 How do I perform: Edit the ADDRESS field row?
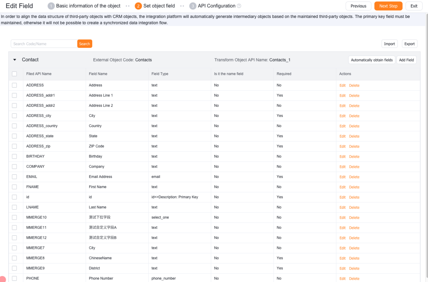point(342,85)
